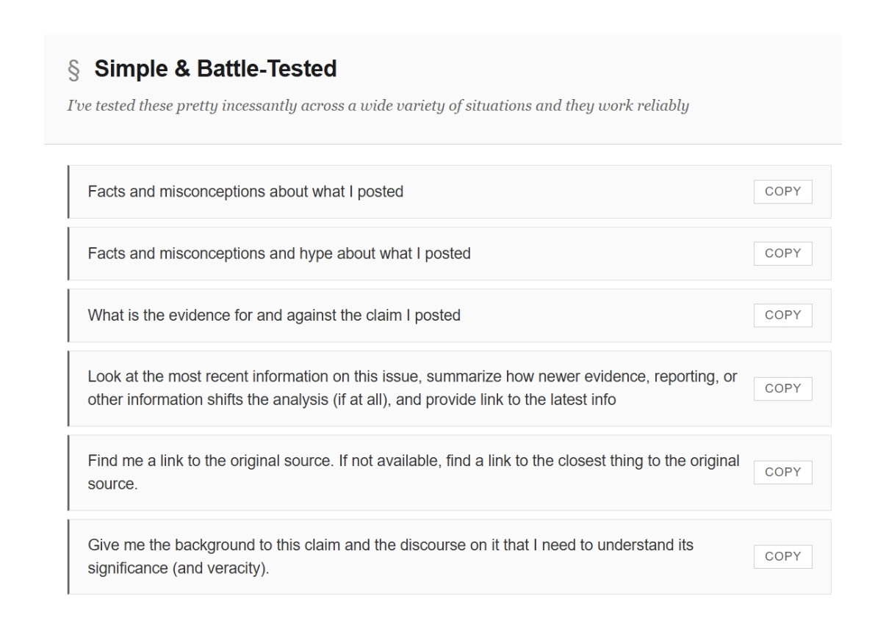Click the left accent bar of the first prompt card

click(68, 192)
